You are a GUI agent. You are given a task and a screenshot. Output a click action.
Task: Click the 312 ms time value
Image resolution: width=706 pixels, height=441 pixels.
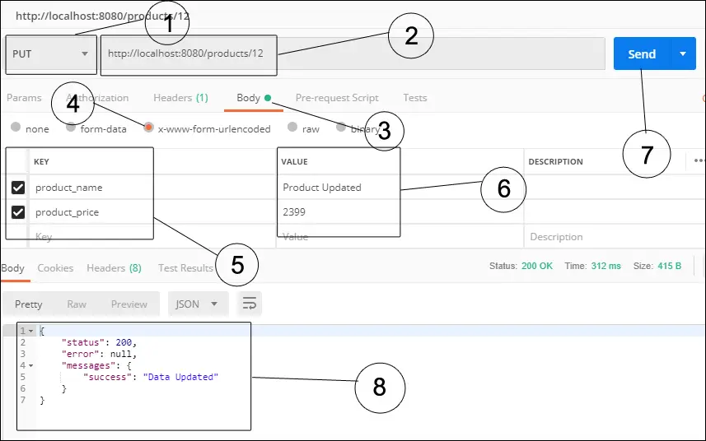click(605, 266)
